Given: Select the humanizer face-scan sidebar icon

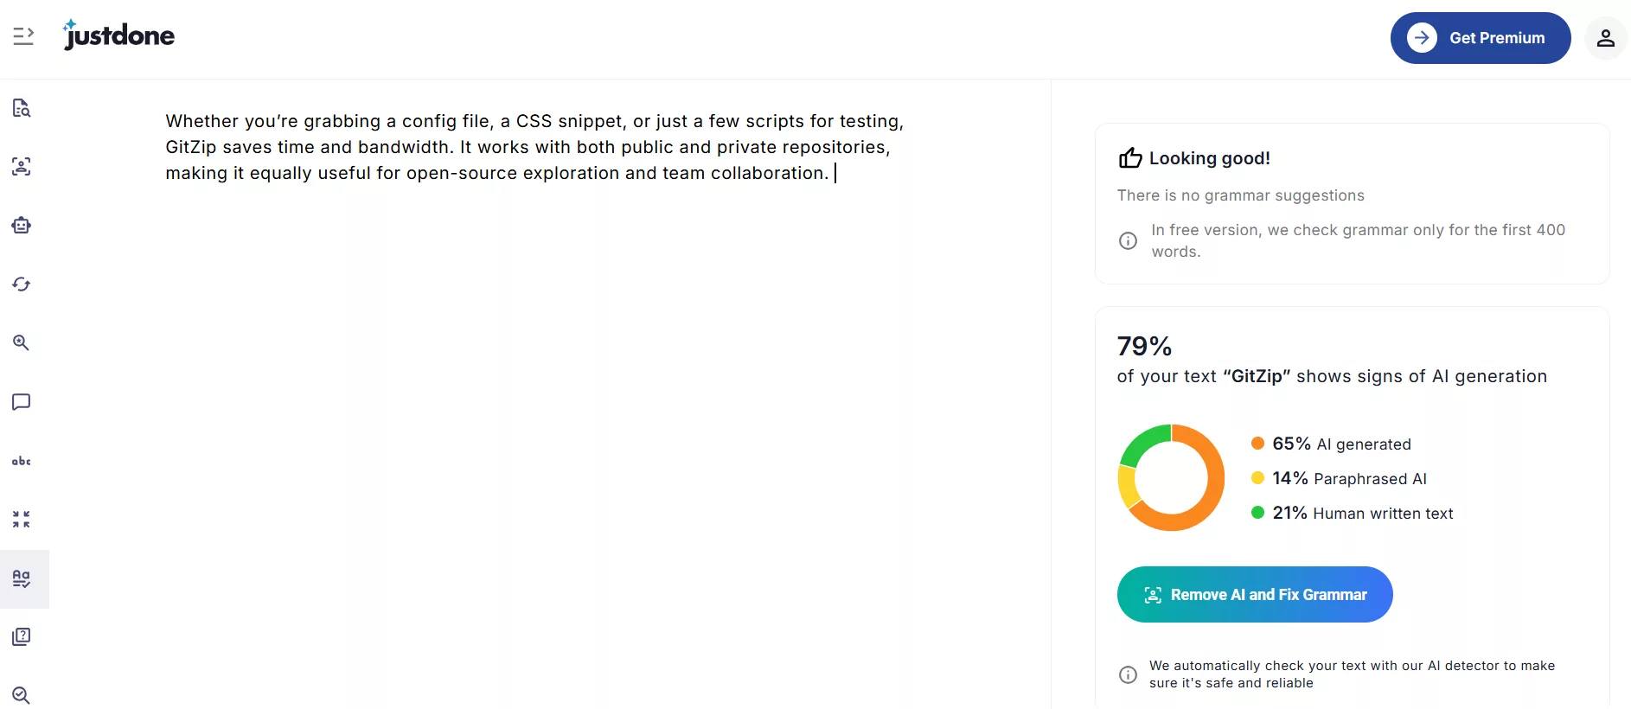Looking at the screenshot, I should click(x=22, y=167).
